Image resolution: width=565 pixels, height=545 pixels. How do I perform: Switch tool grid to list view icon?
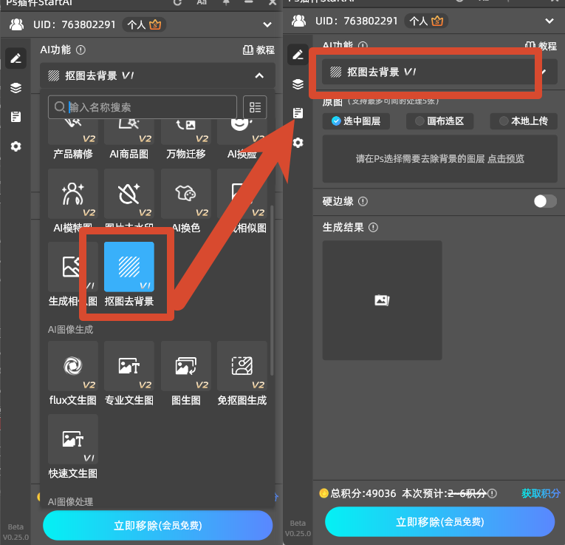pos(255,107)
